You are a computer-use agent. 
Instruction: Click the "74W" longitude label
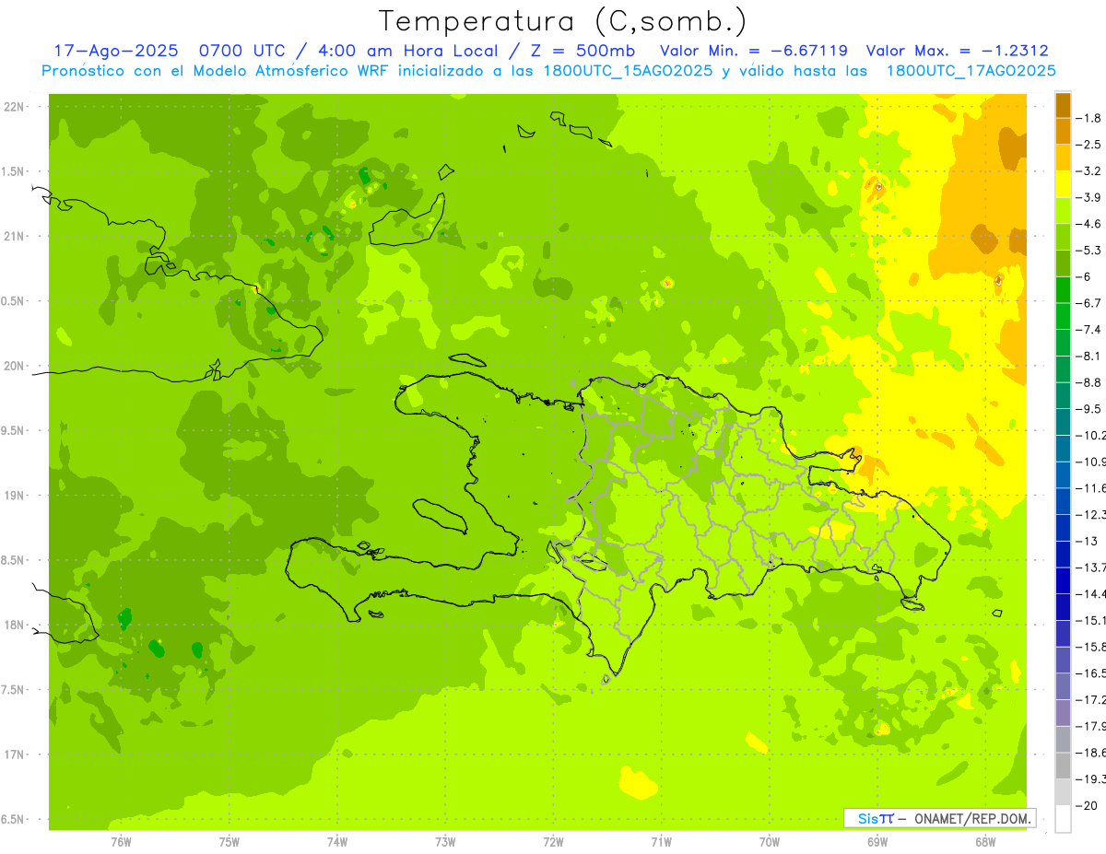click(337, 841)
